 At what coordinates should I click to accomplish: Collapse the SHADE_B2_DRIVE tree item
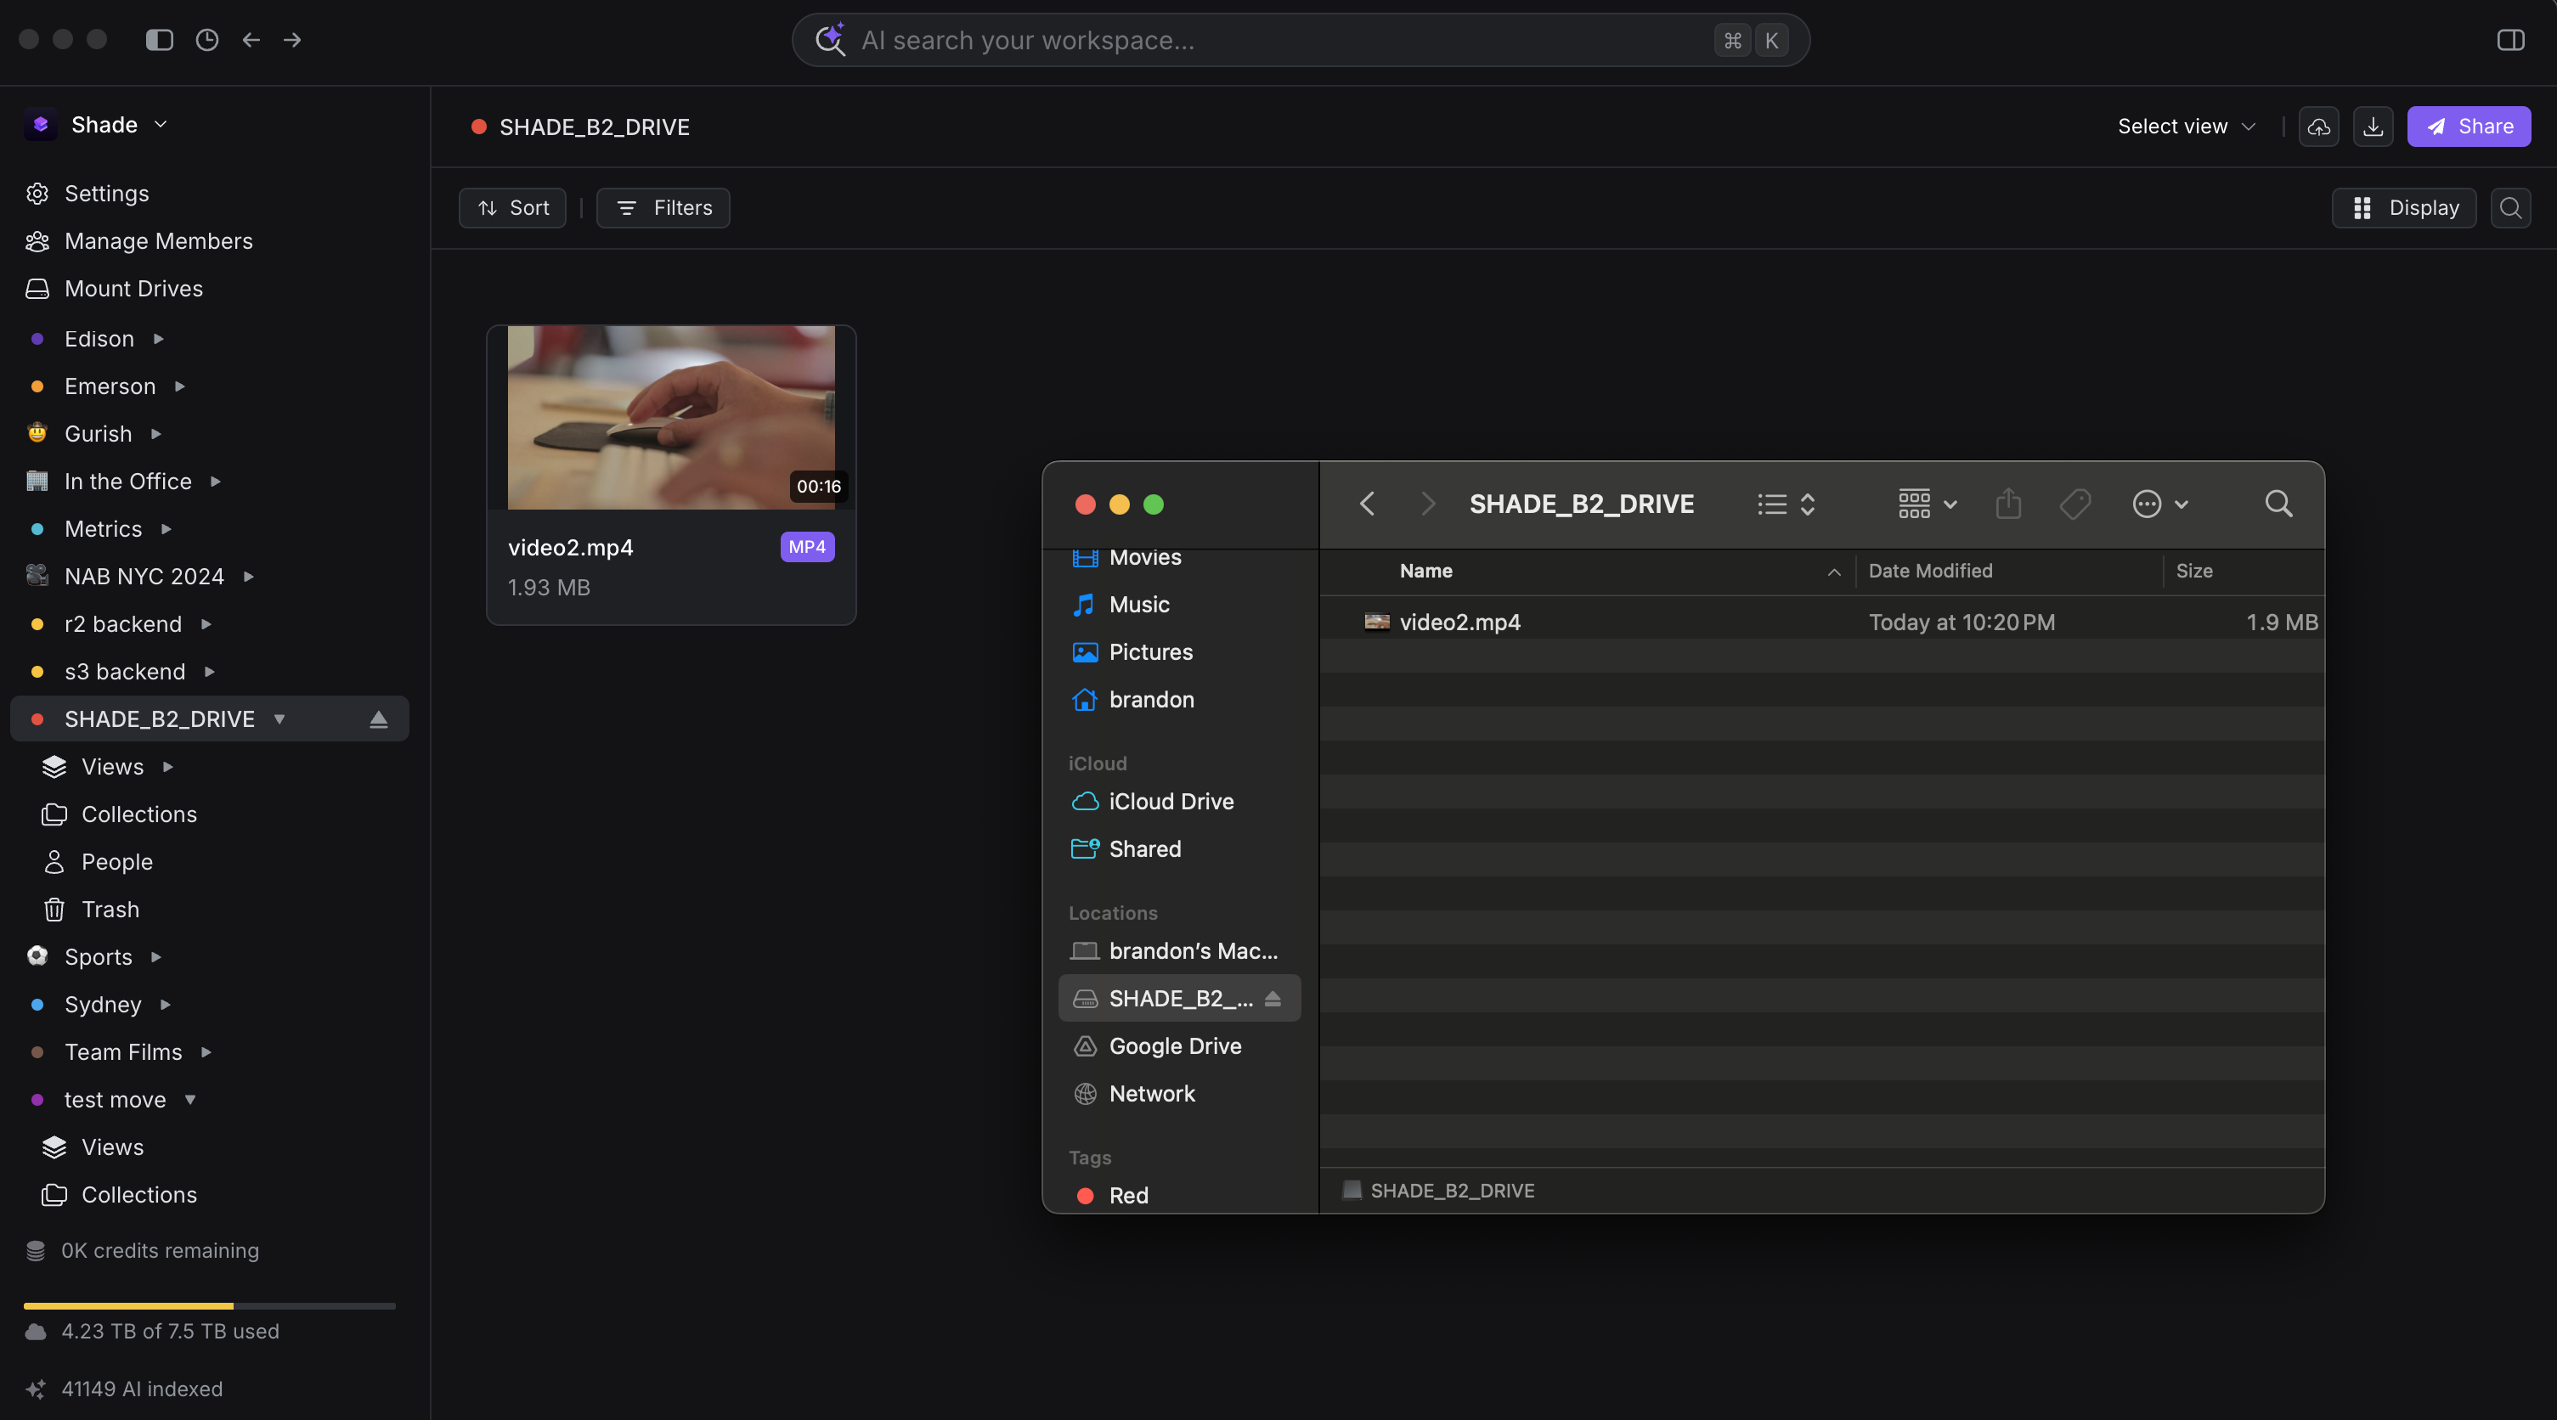[x=279, y=719]
